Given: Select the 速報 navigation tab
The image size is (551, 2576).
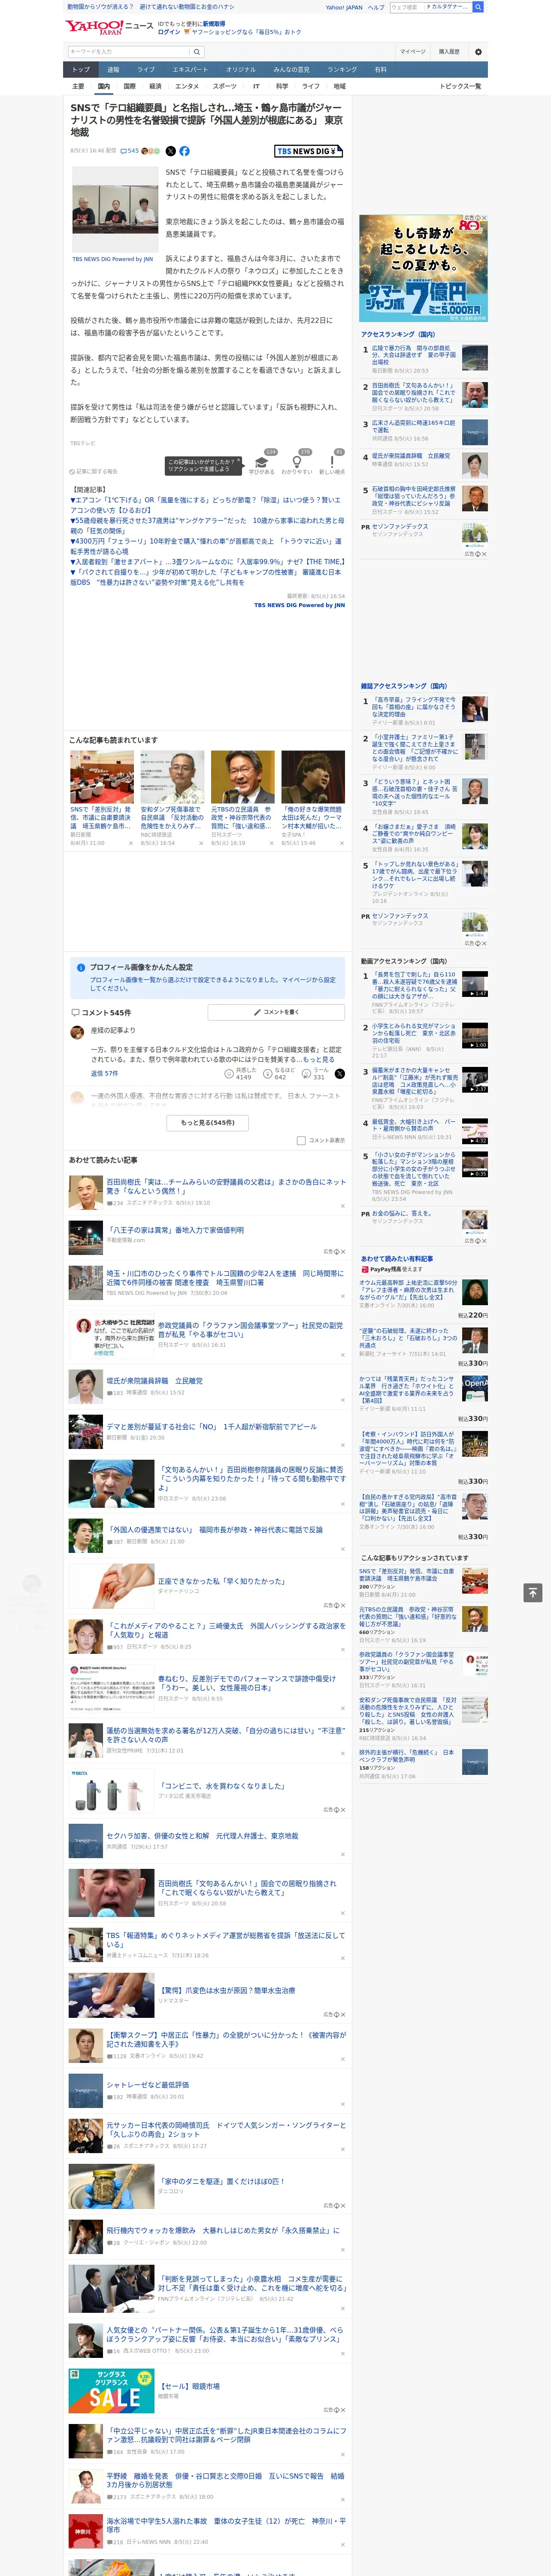Looking at the screenshot, I should (113, 70).
